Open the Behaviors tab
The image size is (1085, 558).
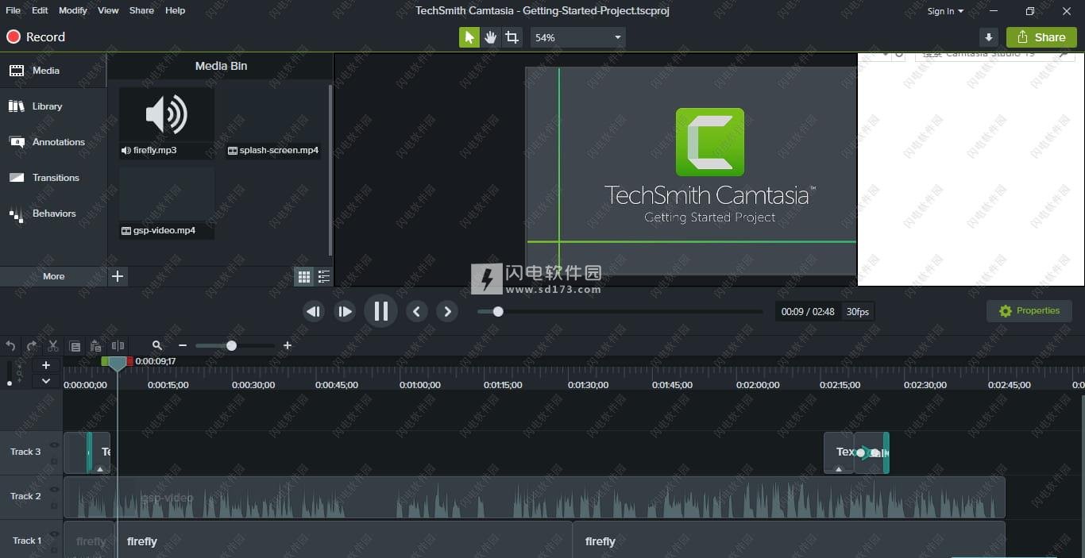pyautogui.click(x=53, y=214)
